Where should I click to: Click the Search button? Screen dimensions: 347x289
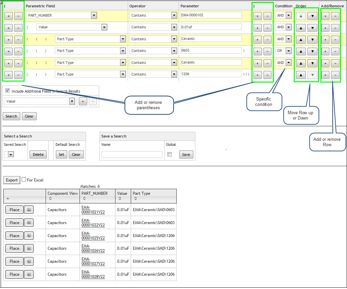pos(11,116)
